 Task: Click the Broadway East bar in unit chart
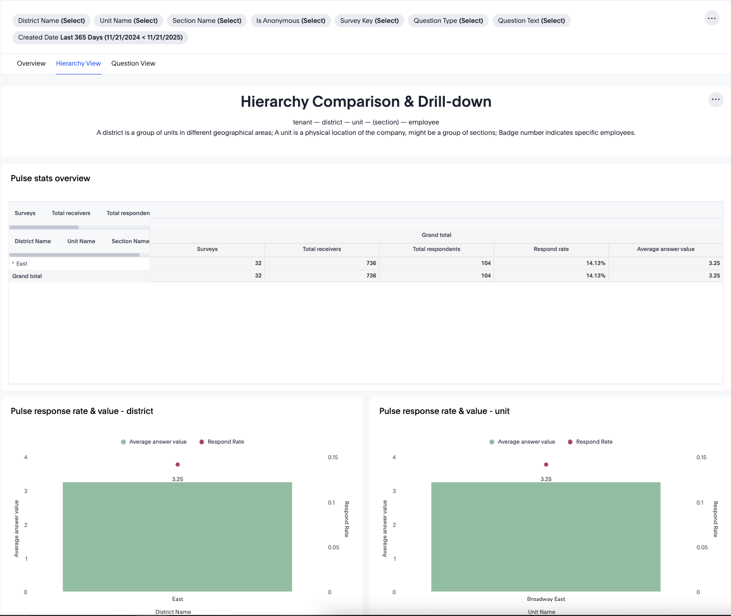(546, 536)
